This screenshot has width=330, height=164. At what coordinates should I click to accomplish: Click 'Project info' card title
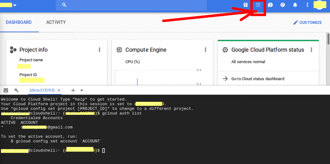[34, 50]
